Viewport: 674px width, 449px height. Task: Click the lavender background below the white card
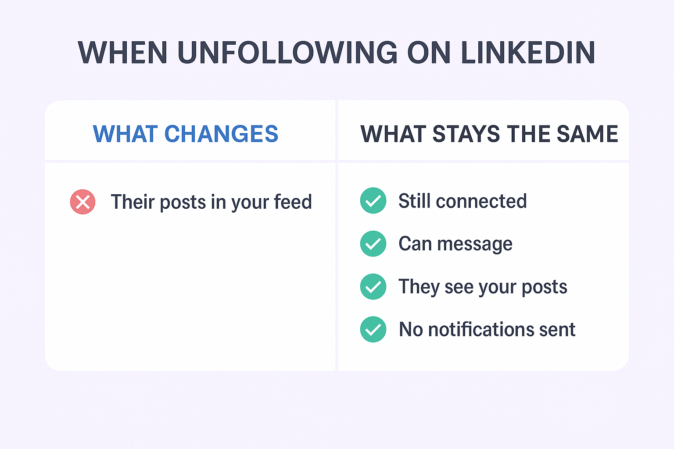pyautogui.click(x=337, y=410)
